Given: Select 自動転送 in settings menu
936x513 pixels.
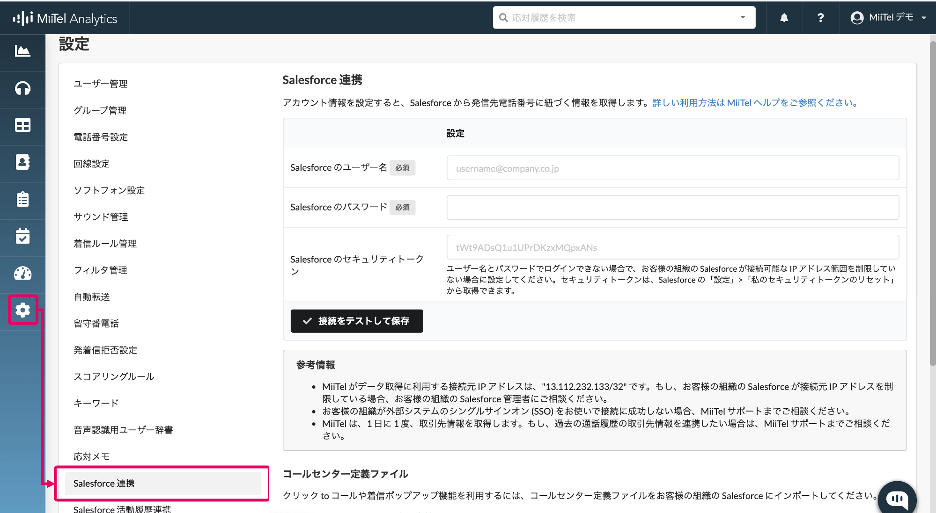Looking at the screenshot, I should (92, 297).
